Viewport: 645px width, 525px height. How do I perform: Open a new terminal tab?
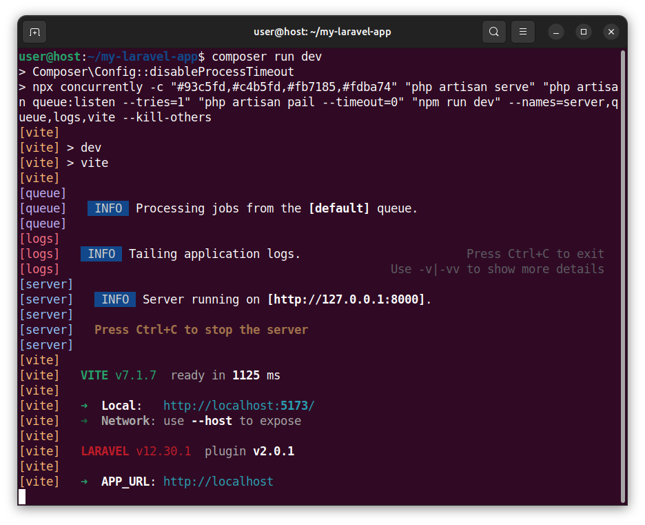click(34, 32)
